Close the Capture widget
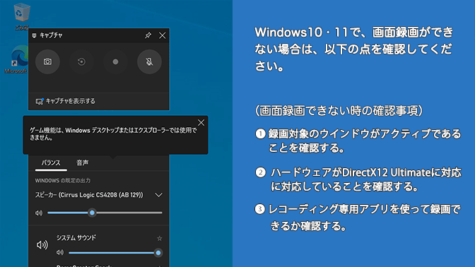The height and width of the screenshot is (267, 475). [x=163, y=35]
